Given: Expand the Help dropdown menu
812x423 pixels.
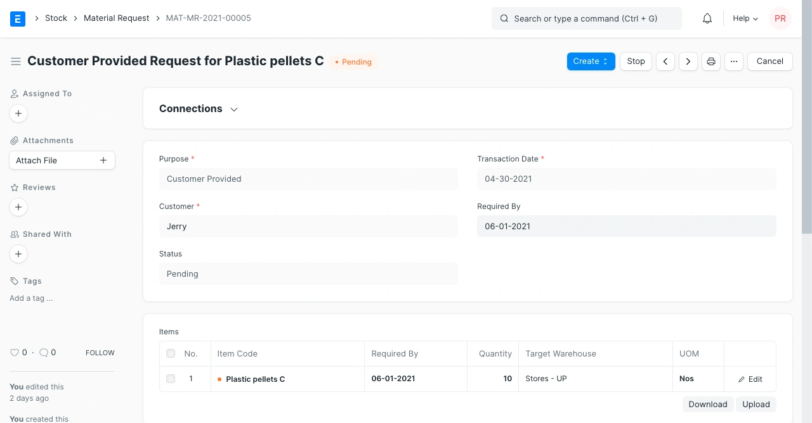Looking at the screenshot, I should (745, 18).
